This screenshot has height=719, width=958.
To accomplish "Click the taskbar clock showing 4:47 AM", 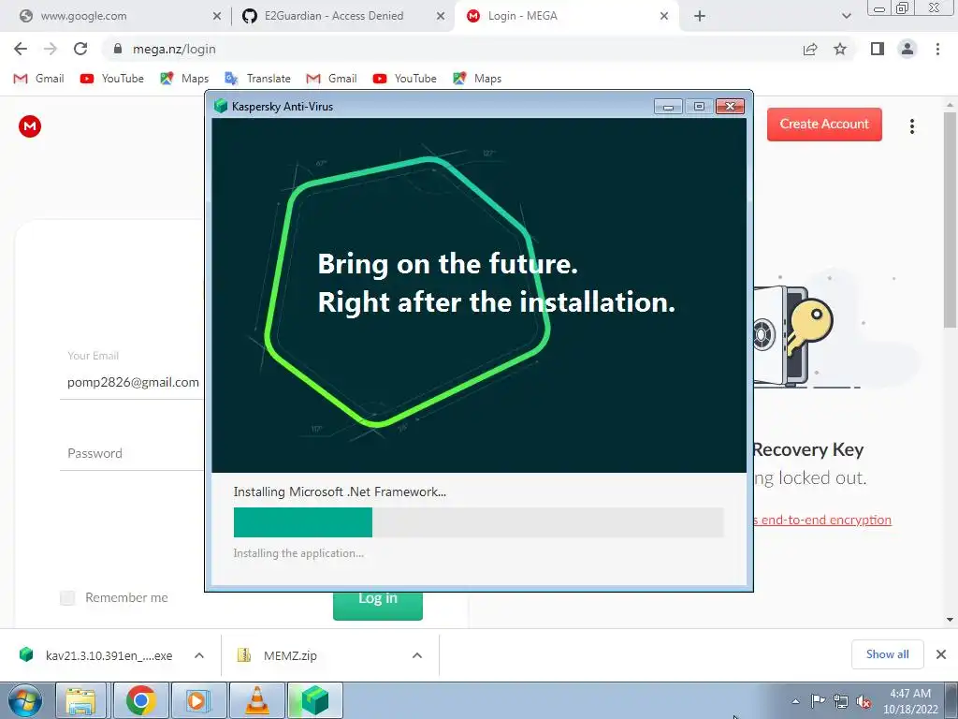I will pyautogui.click(x=910, y=701).
